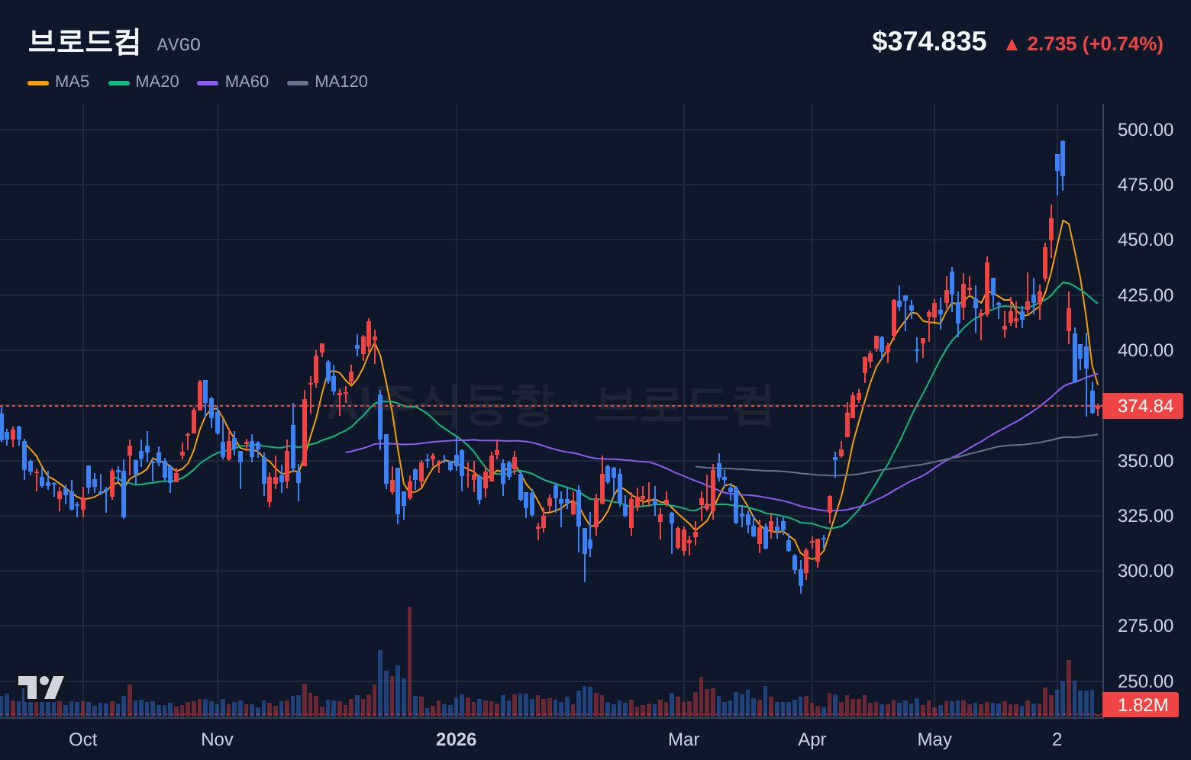Click the $374.835 current price
Screen dimensions: 1191x760
(x=929, y=41)
